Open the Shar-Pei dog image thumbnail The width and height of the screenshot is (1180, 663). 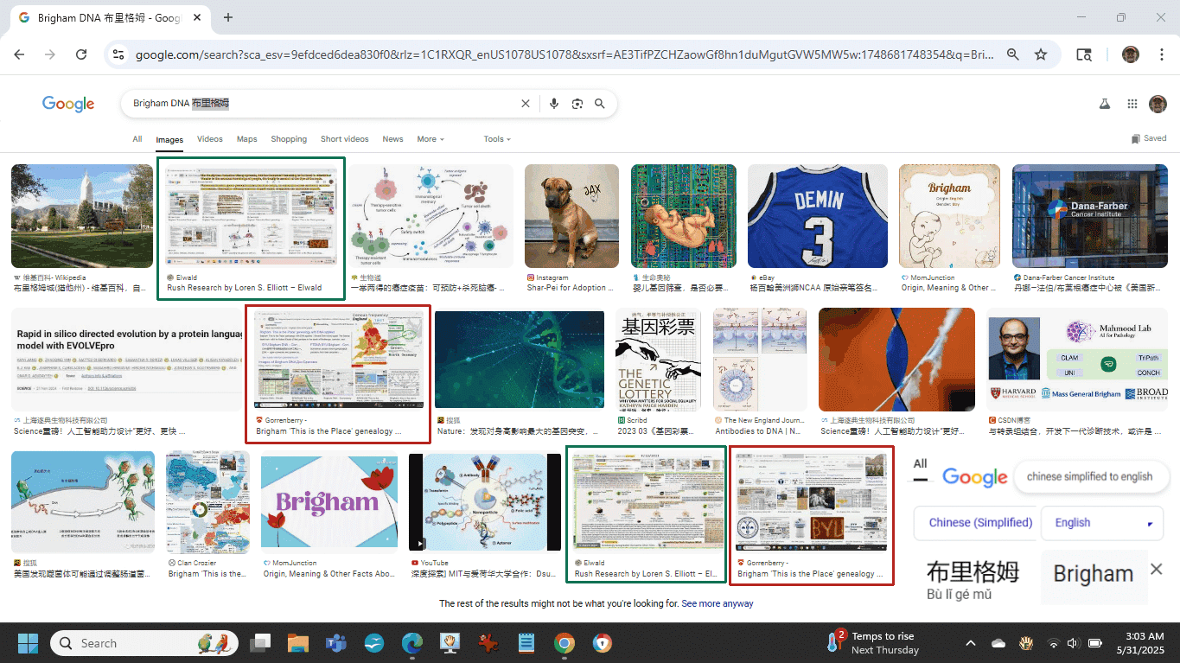571,216
